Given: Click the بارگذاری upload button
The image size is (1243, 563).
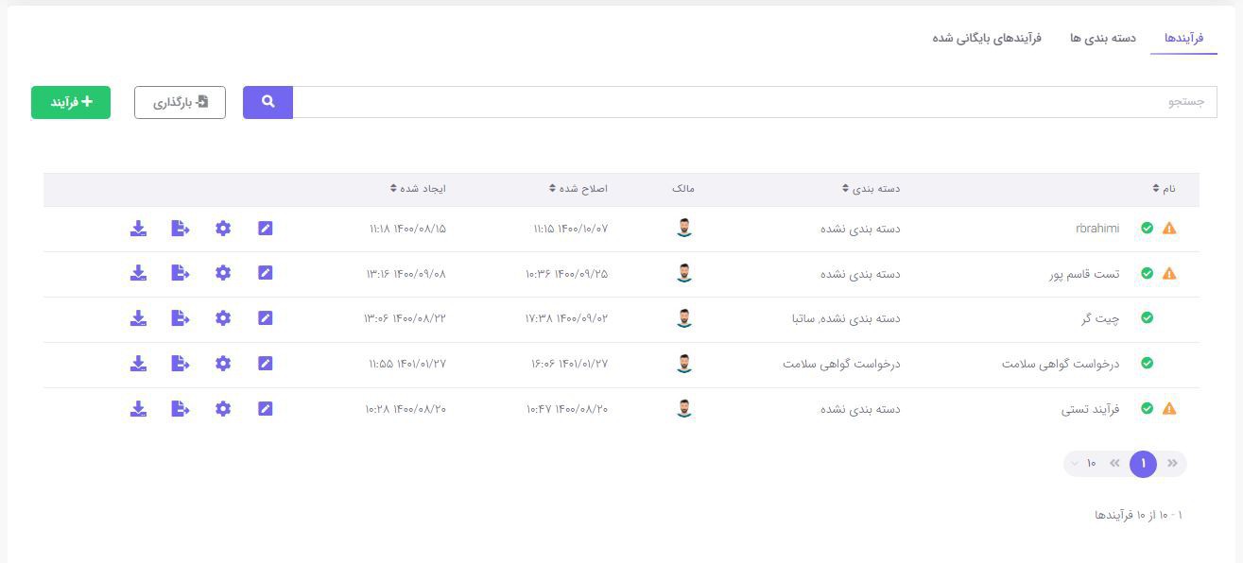Looking at the screenshot, I should (x=180, y=102).
